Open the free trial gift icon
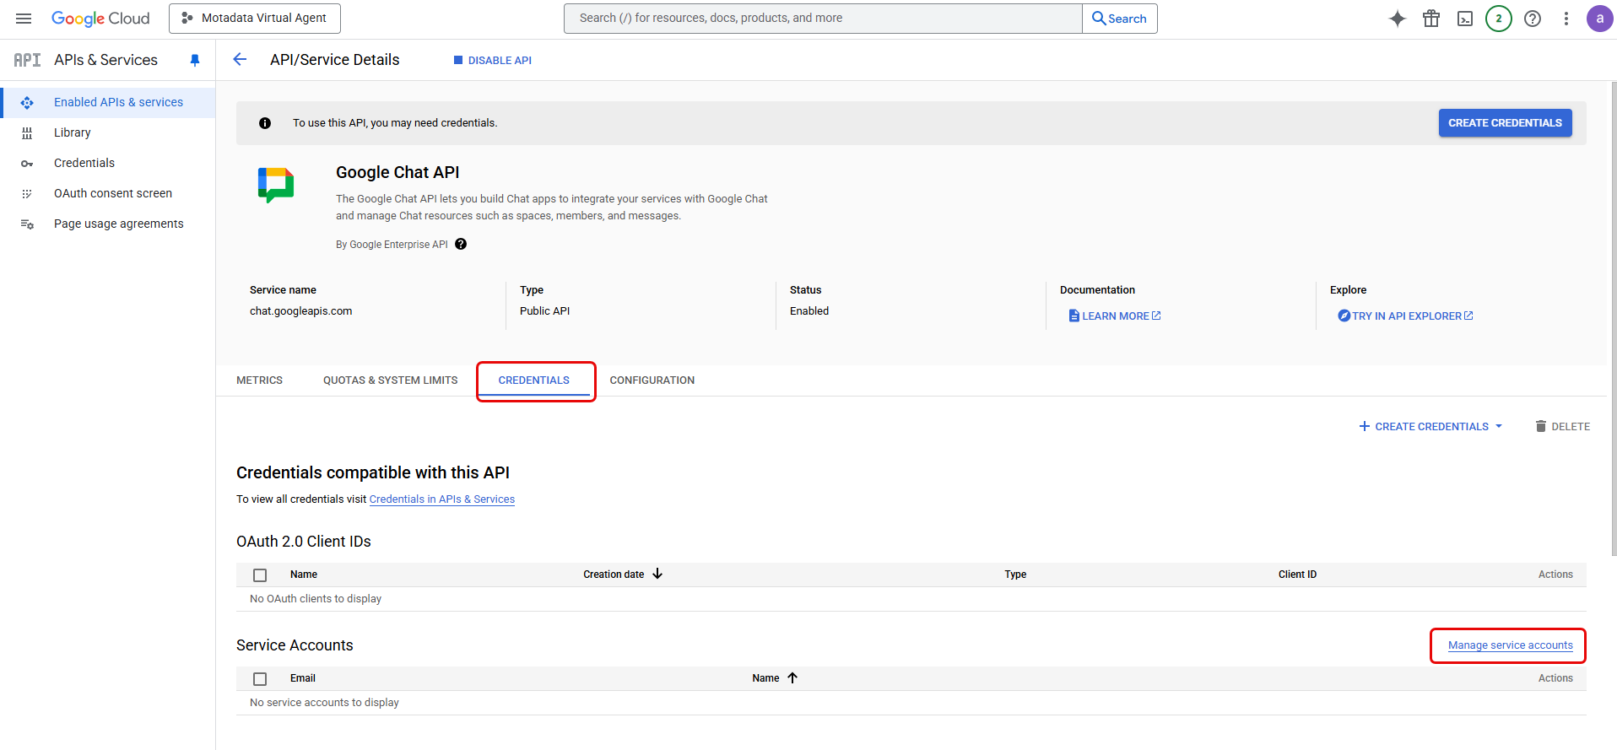Image resolution: width=1617 pixels, height=750 pixels. point(1431,19)
